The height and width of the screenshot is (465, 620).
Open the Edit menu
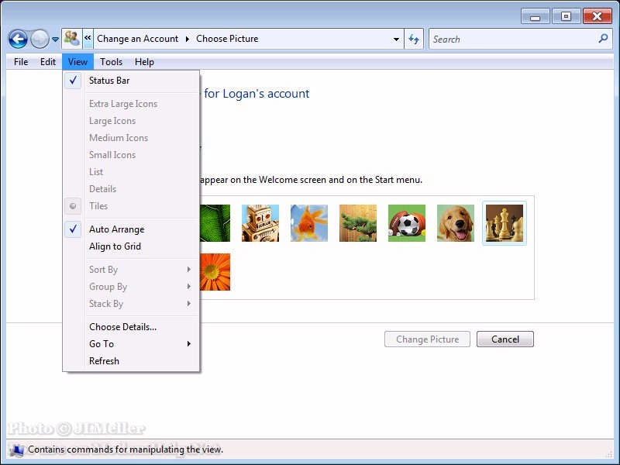tap(48, 62)
